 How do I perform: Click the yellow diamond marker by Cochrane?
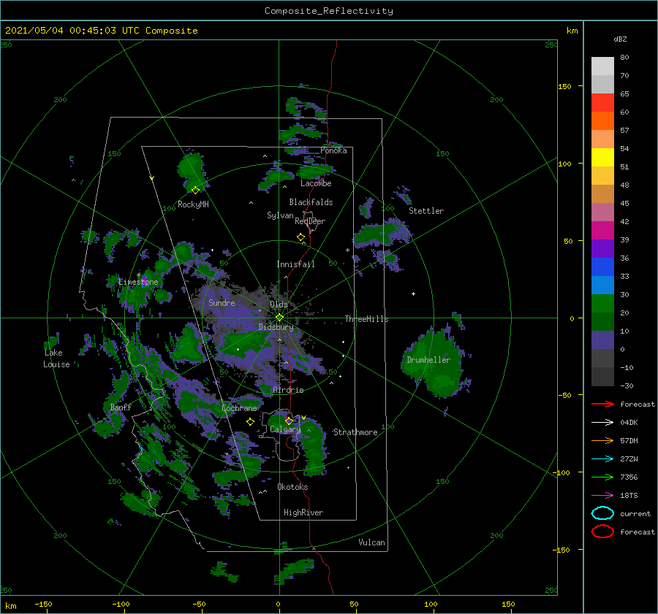(x=250, y=422)
